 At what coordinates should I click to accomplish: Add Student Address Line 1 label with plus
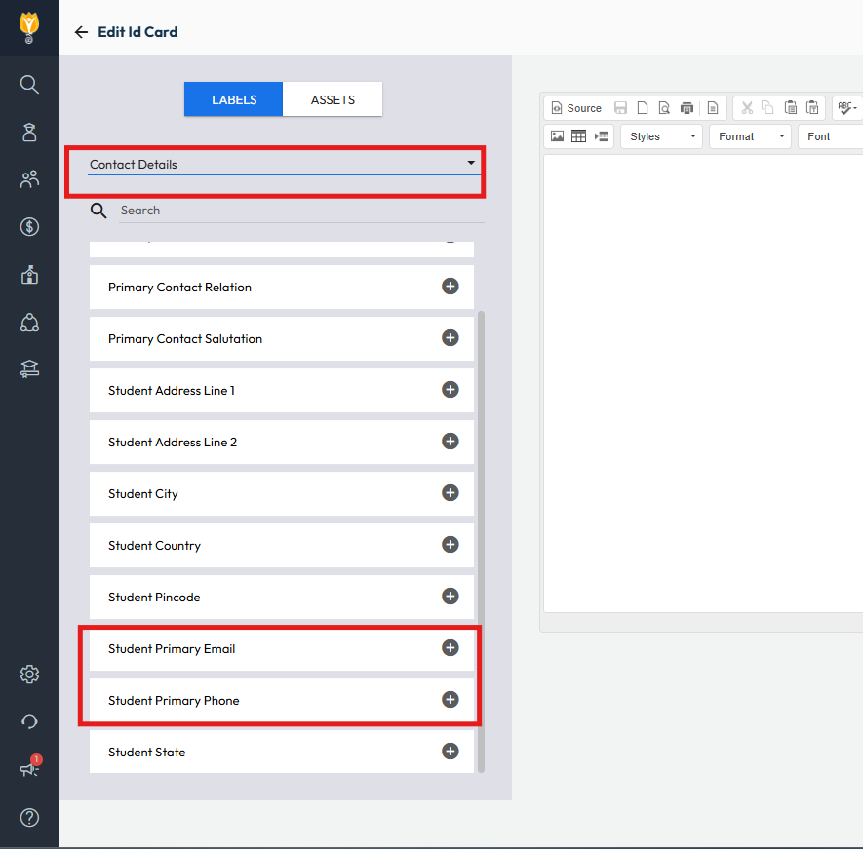tap(451, 390)
